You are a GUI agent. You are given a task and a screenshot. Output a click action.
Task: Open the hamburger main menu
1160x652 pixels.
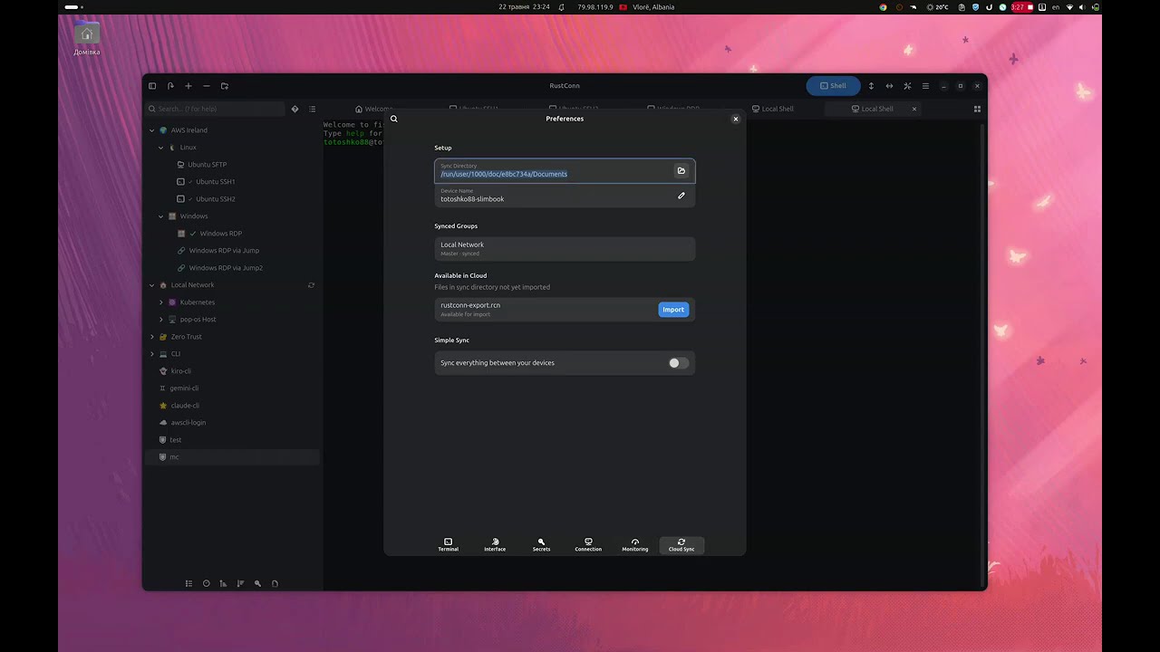(925, 86)
